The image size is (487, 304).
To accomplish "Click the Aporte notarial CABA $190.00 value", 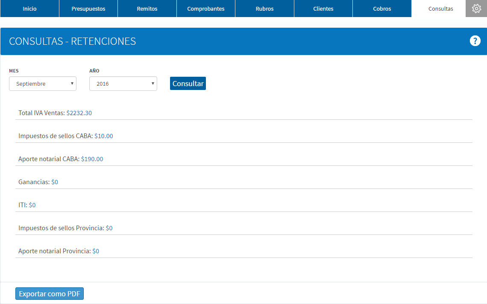I will click(x=92, y=159).
